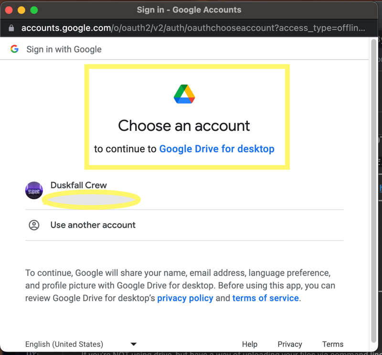Click the Duskfall Crew profile avatar
Image resolution: width=382 pixels, height=355 pixels.
coord(34,190)
